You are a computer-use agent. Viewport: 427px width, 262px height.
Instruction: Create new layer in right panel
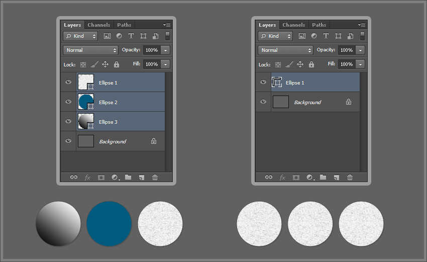click(x=337, y=178)
